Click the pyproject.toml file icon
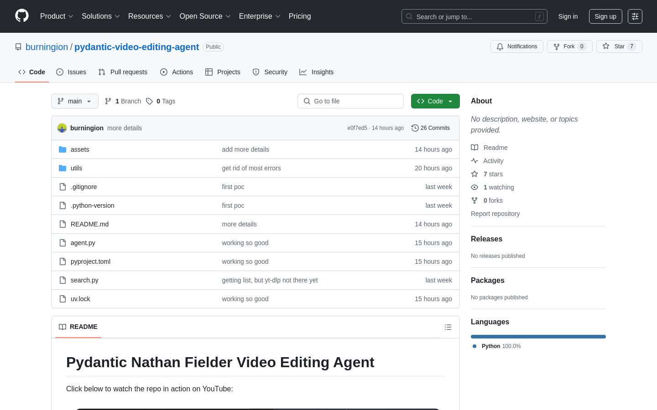 coord(63,261)
